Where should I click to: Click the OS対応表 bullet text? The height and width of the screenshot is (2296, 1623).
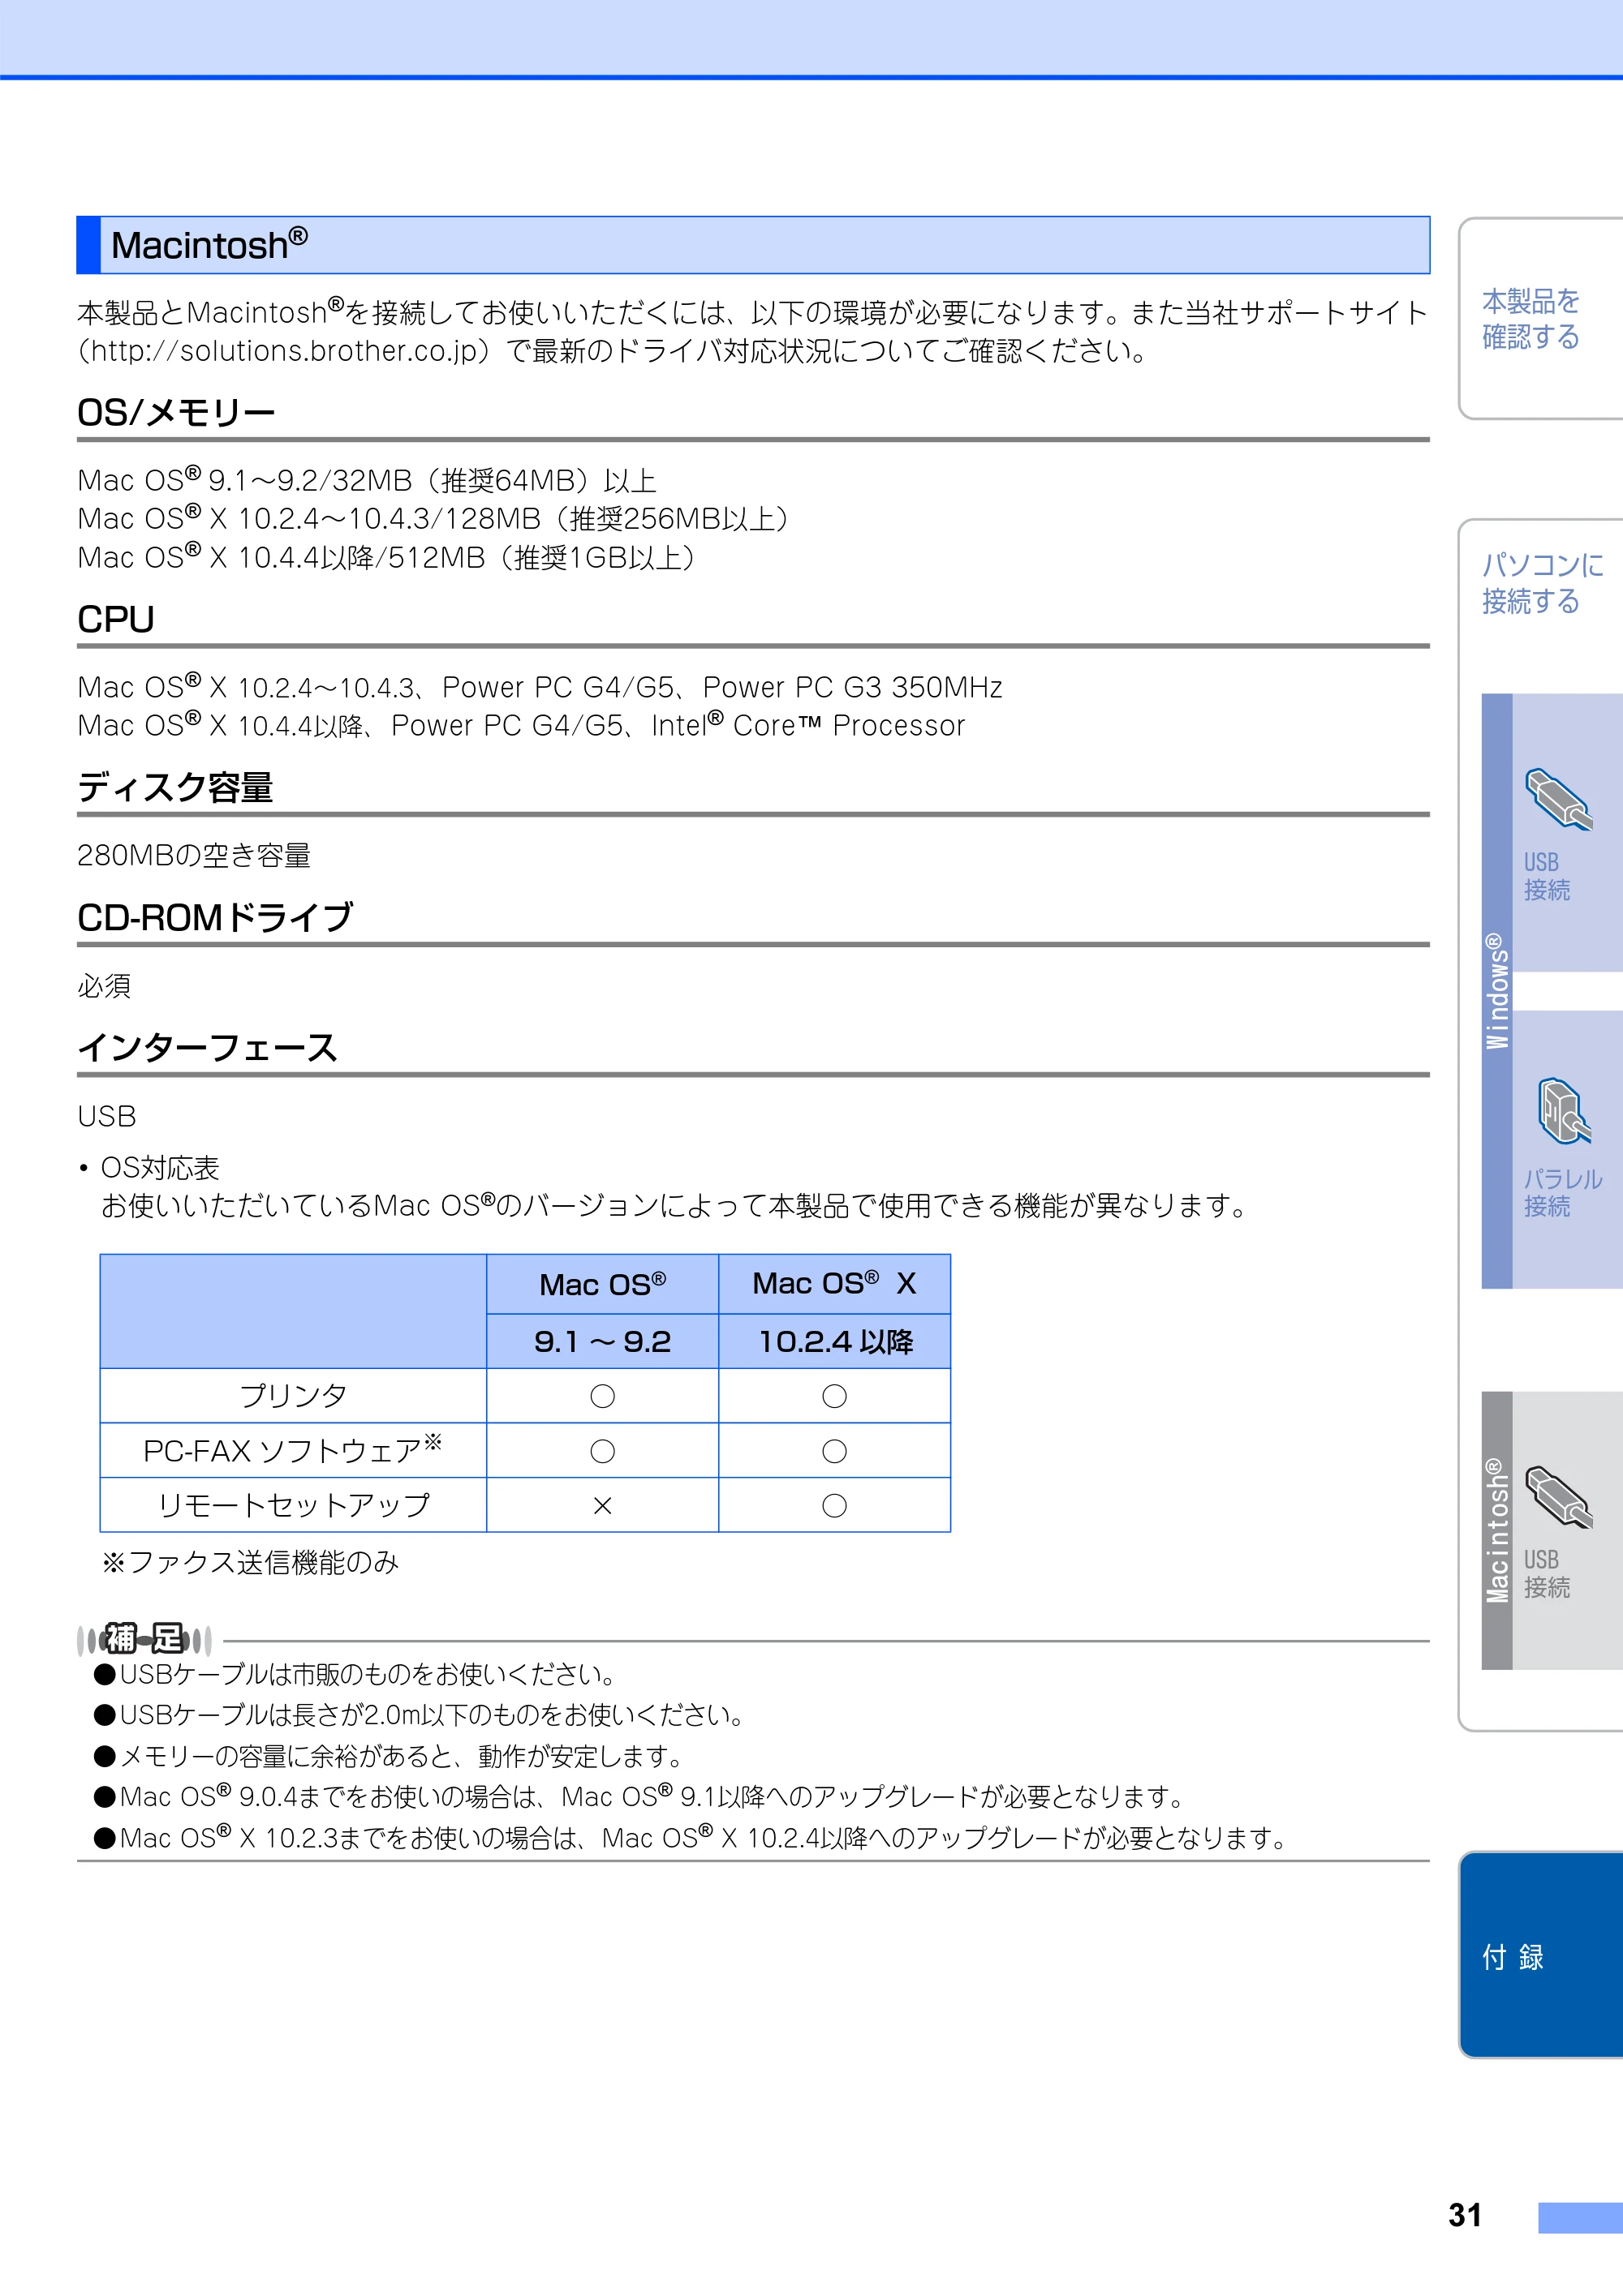click(160, 1167)
